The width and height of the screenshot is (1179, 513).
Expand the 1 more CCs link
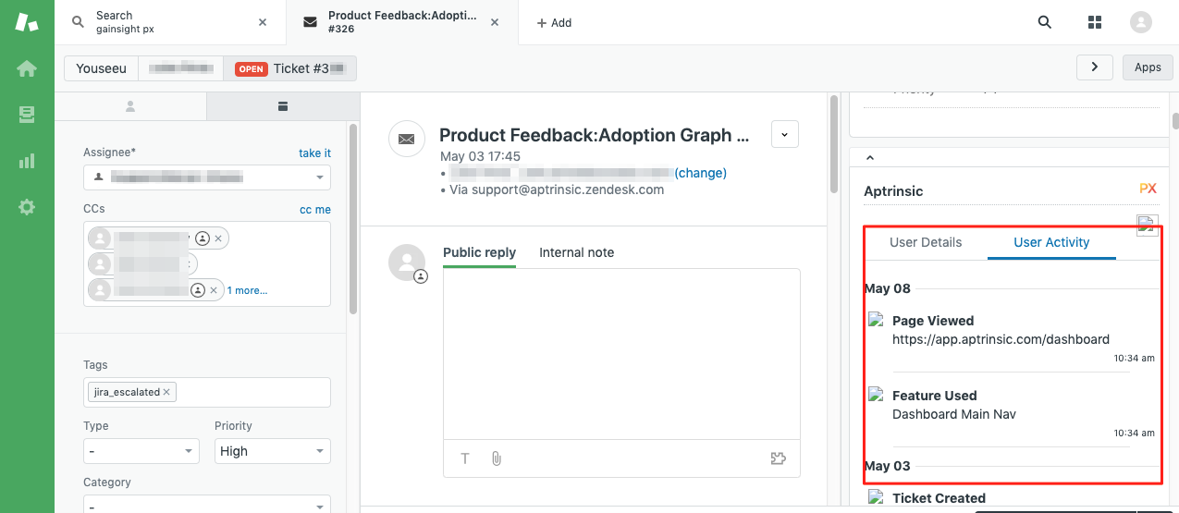(247, 290)
